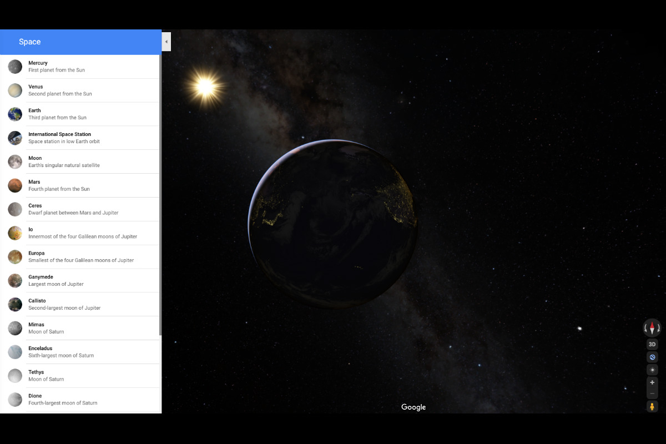666x444 pixels.
Task: Select Enceladus entry title
Action: [x=40, y=349]
